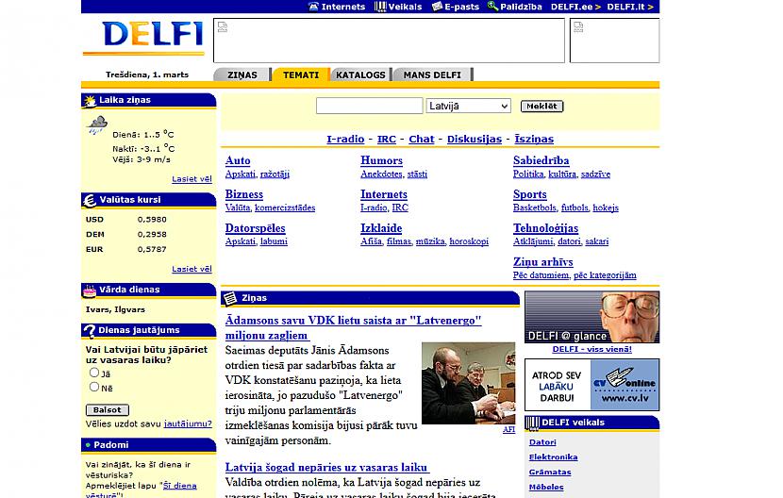Screen dimensions: 783x498
Task: Click the cv.lv job advertisement banner
Action: (x=591, y=385)
